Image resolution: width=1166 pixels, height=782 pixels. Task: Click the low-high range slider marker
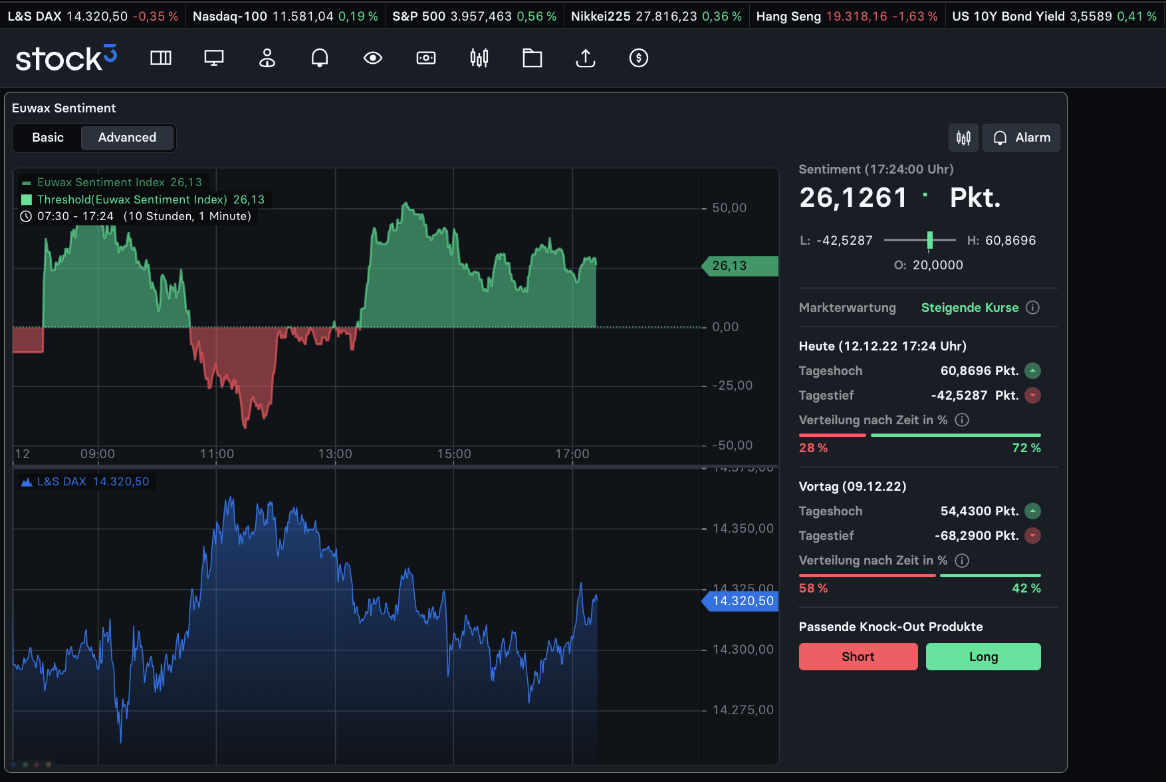(x=930, y=240)
